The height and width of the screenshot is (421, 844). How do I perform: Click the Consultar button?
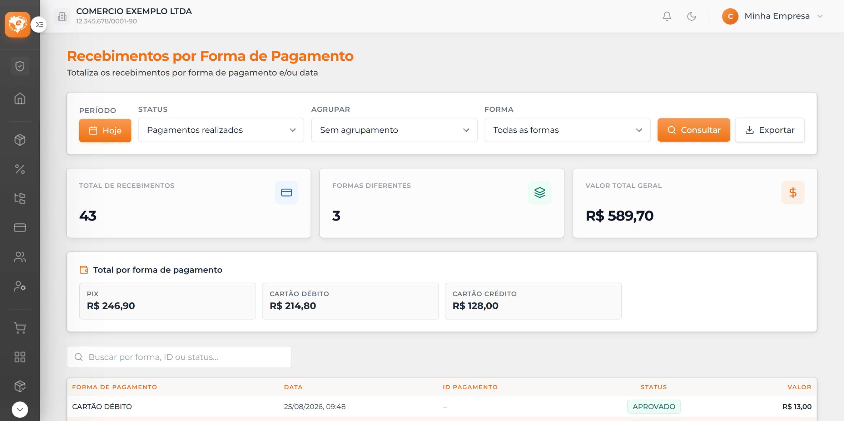pyautogui.click(x=694, y=130)
